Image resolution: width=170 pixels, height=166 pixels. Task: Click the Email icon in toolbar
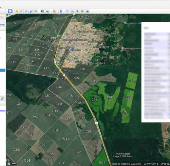click(x=68, y=11)
